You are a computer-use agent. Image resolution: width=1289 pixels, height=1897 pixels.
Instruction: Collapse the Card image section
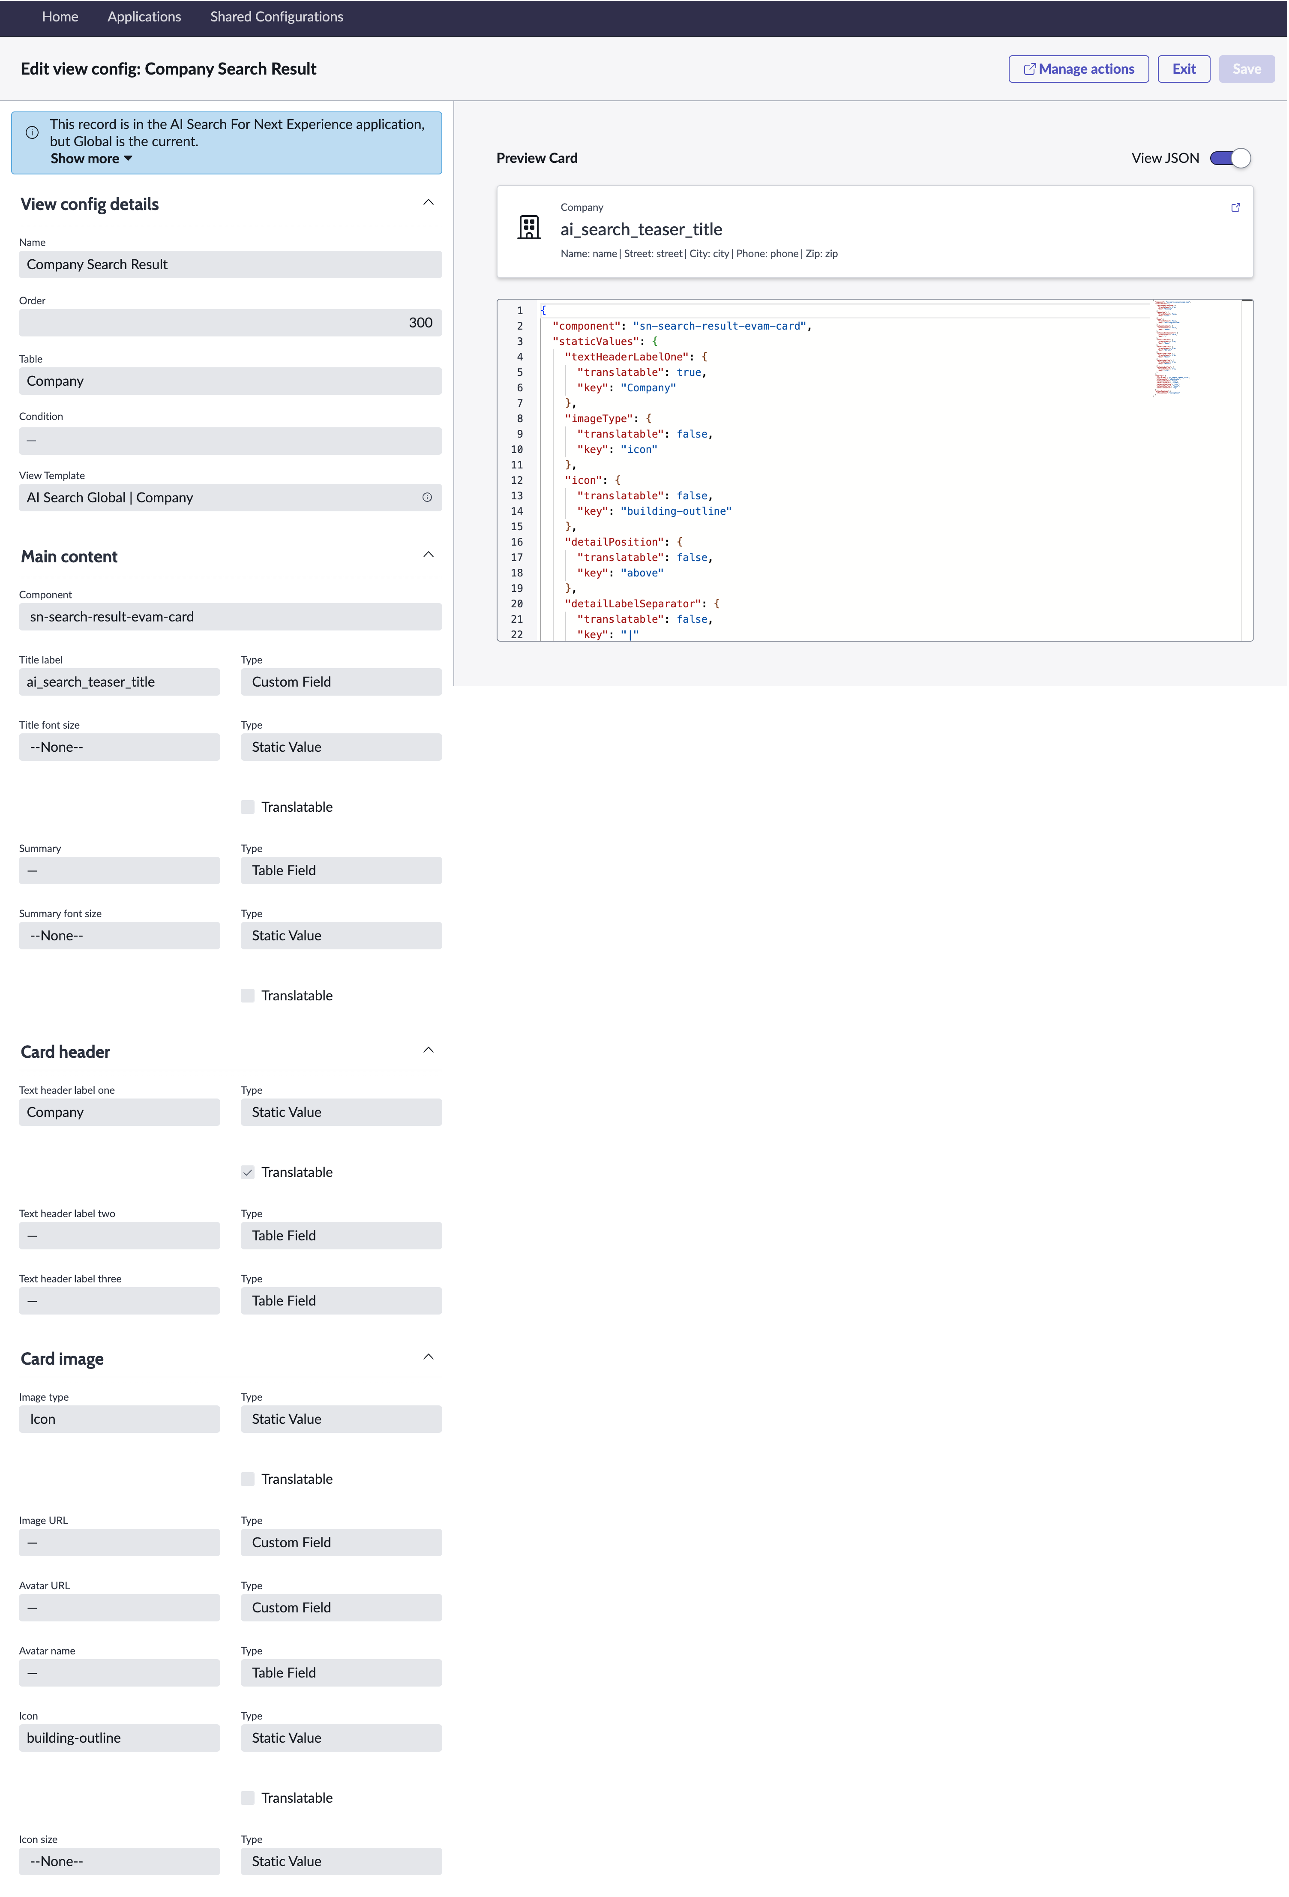point(428,1357)
